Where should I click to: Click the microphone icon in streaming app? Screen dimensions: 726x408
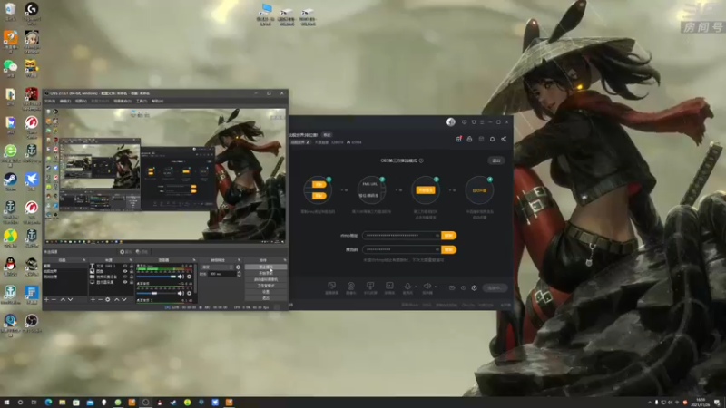[407, 286]
